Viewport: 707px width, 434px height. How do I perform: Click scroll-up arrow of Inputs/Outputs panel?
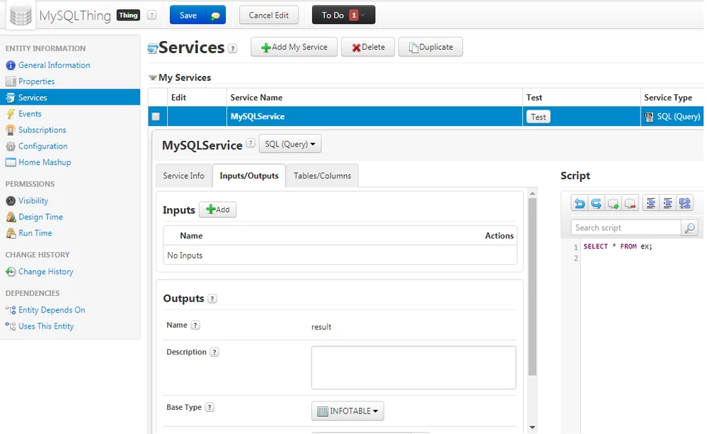[532, 193]
